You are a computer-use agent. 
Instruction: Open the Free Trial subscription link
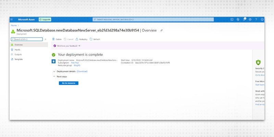[75, 63]
